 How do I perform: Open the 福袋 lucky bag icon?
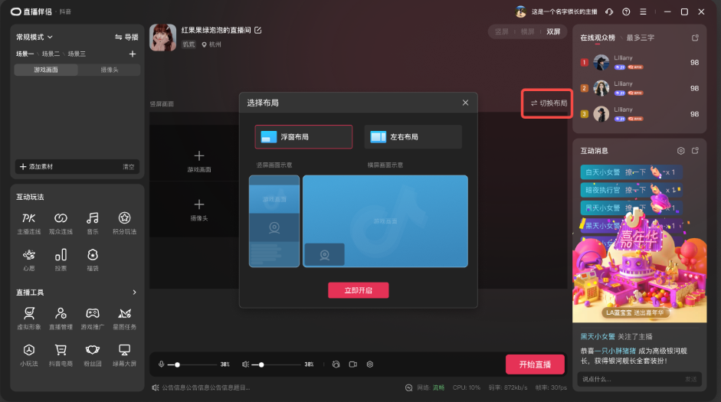coord(92,259)
